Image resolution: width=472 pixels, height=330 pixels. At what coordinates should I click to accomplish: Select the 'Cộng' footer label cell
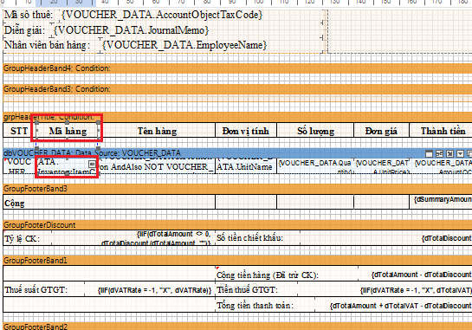pos(109,203)
